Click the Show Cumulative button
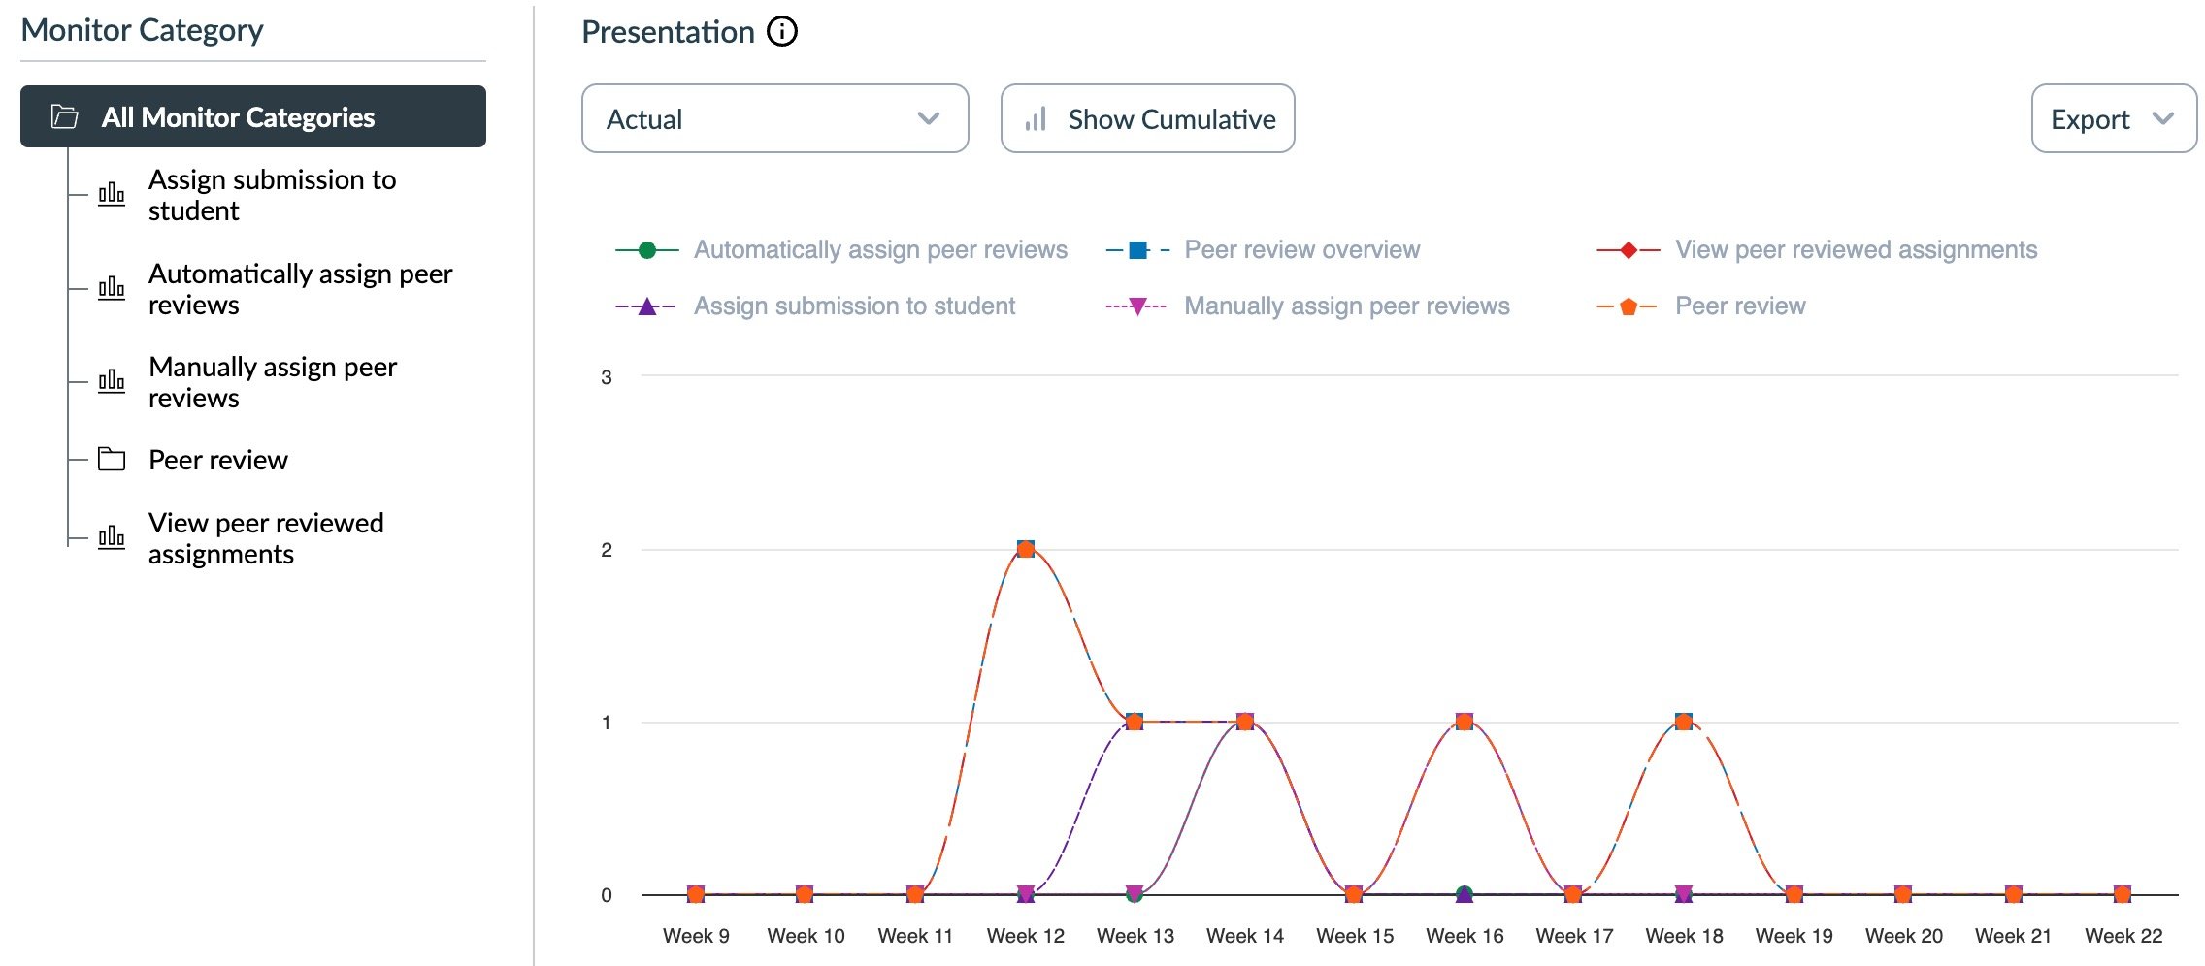Screen dimensions: 2205x966 (x=1147, y=118)
